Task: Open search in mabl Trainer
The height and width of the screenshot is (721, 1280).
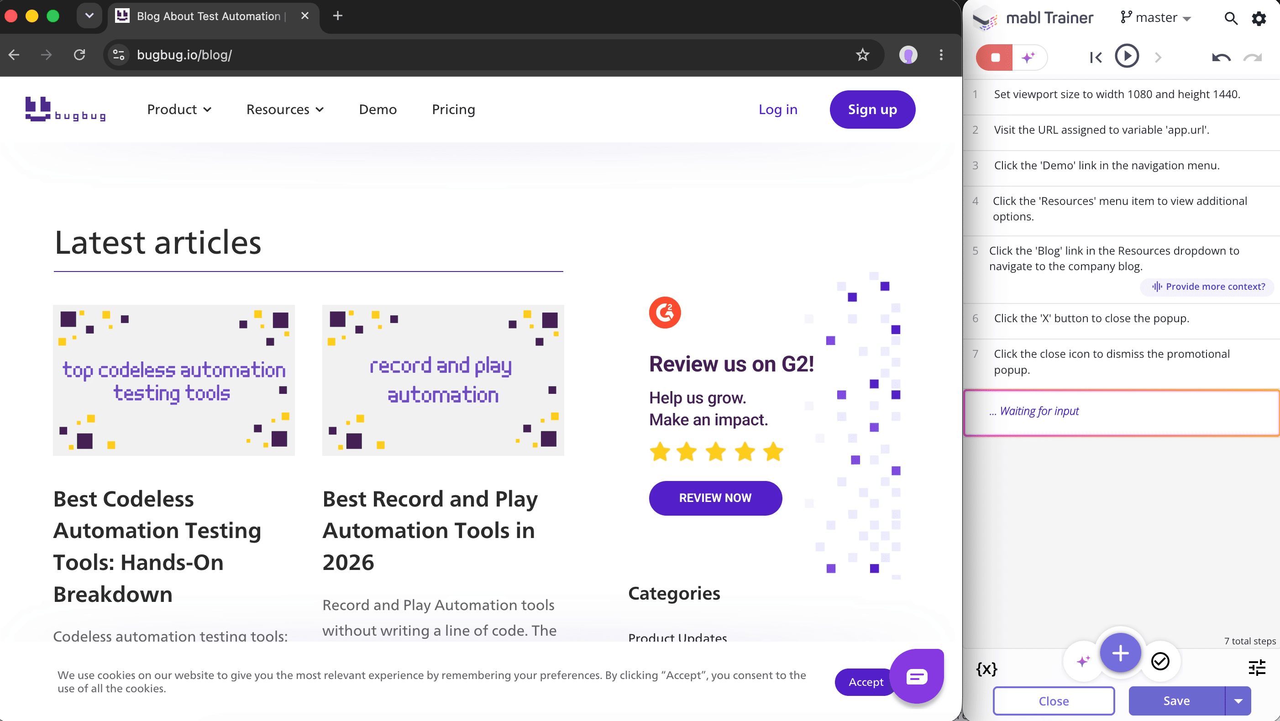Action: 1230,18
